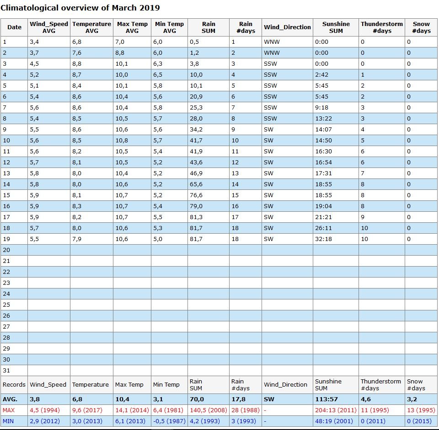Select max temp 10,1 in row 3
This screenshot has width=439, height=430.
coord(122,64)
